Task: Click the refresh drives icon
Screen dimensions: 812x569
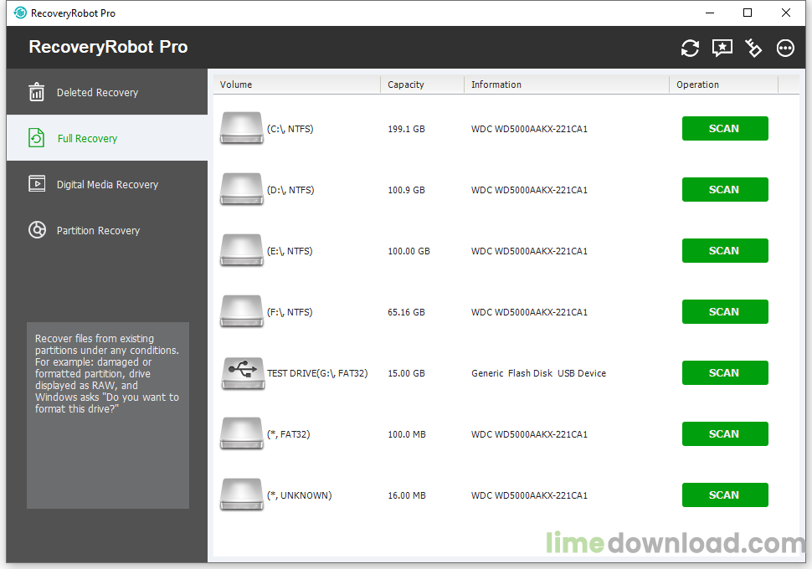Action: pyautogui.click(x=690, y=49)
